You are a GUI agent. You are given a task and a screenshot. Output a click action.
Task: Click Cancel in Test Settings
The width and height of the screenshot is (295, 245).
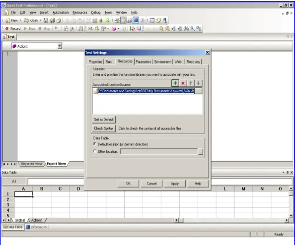151,184
